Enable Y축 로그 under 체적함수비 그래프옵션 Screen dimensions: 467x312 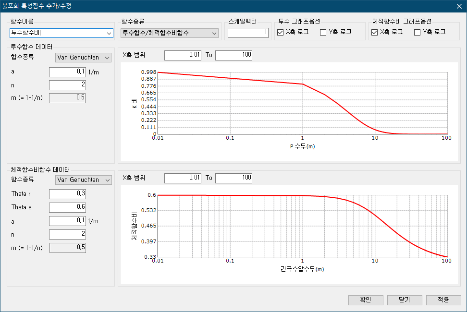pos(418,32)
